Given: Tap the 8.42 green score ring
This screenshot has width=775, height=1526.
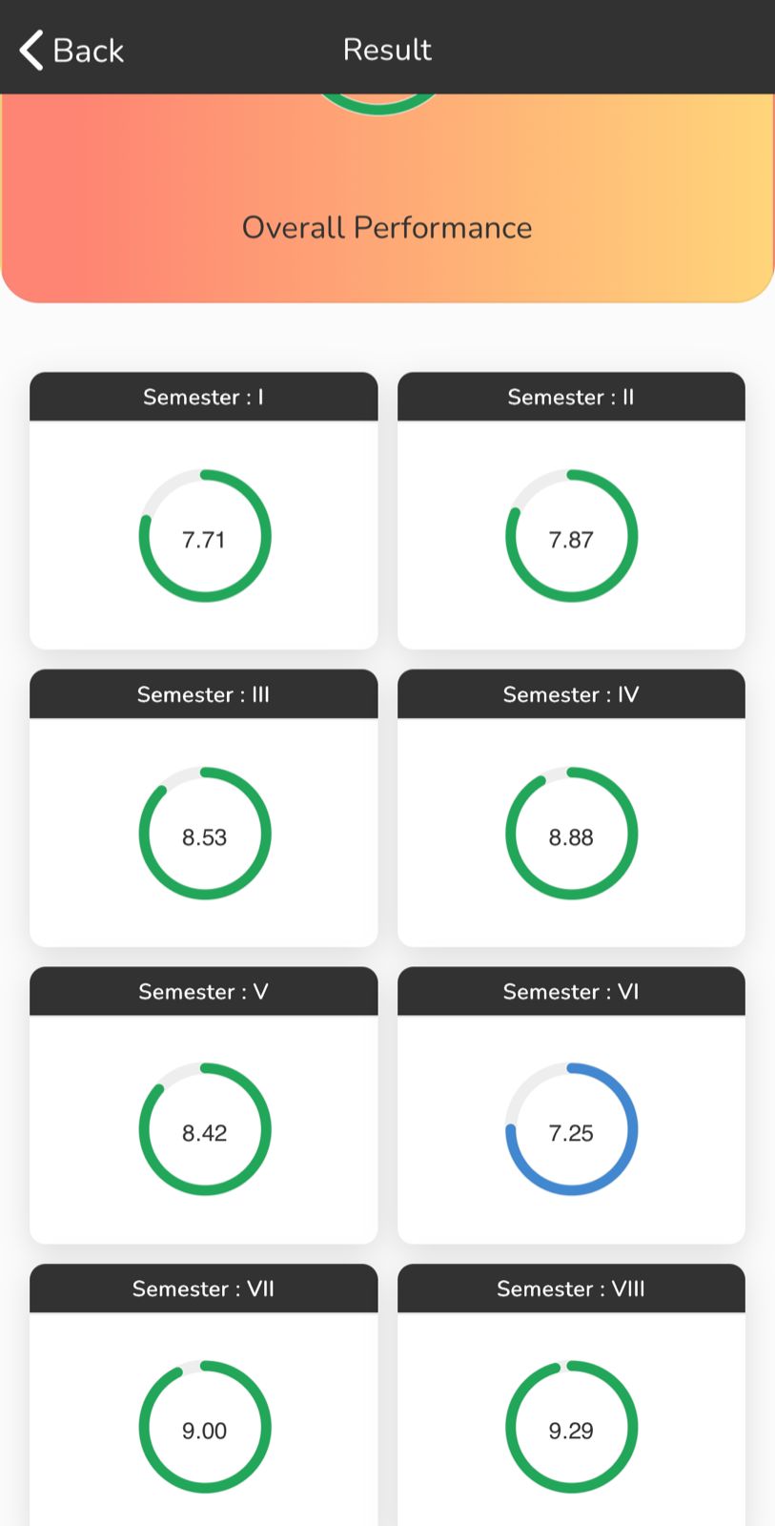Looking at the screenshot, I should 204,1130.
